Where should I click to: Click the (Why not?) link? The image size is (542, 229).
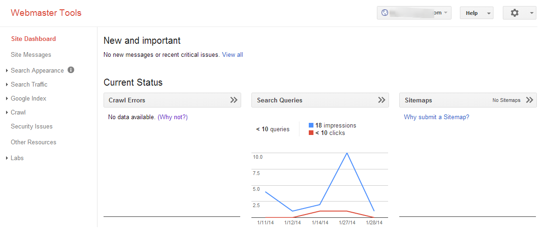(x=173, y=117)
